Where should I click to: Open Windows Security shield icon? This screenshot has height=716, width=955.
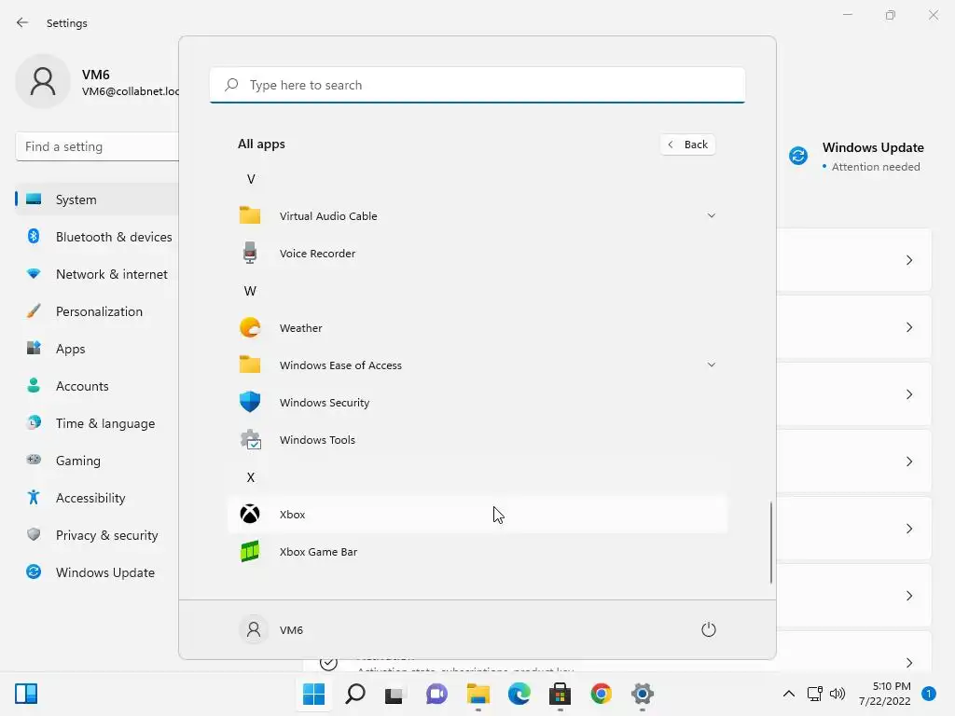pyautogui.click(x=250, y=402)
